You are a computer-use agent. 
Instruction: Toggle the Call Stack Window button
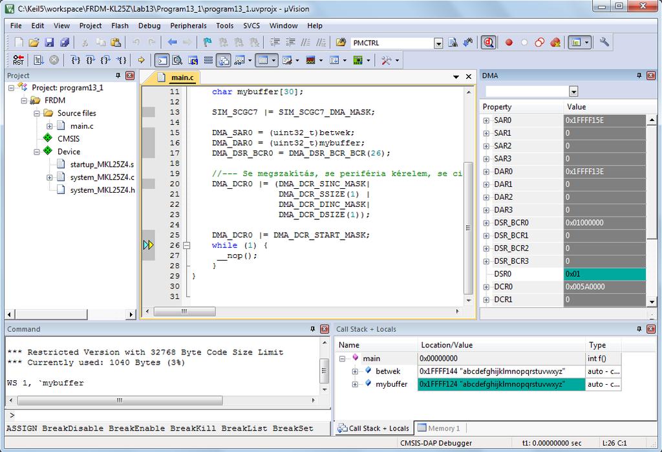pyautogui.click(x=224, y=60)
